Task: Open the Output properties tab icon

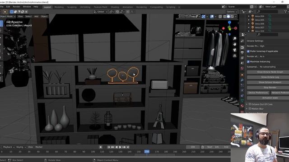Action: point(242,53)
